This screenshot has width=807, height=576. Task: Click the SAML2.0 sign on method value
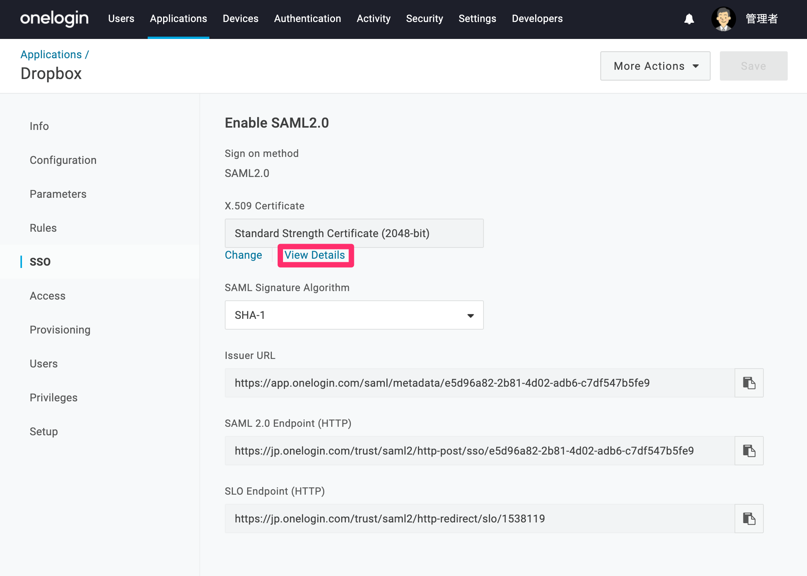(247, 173)
